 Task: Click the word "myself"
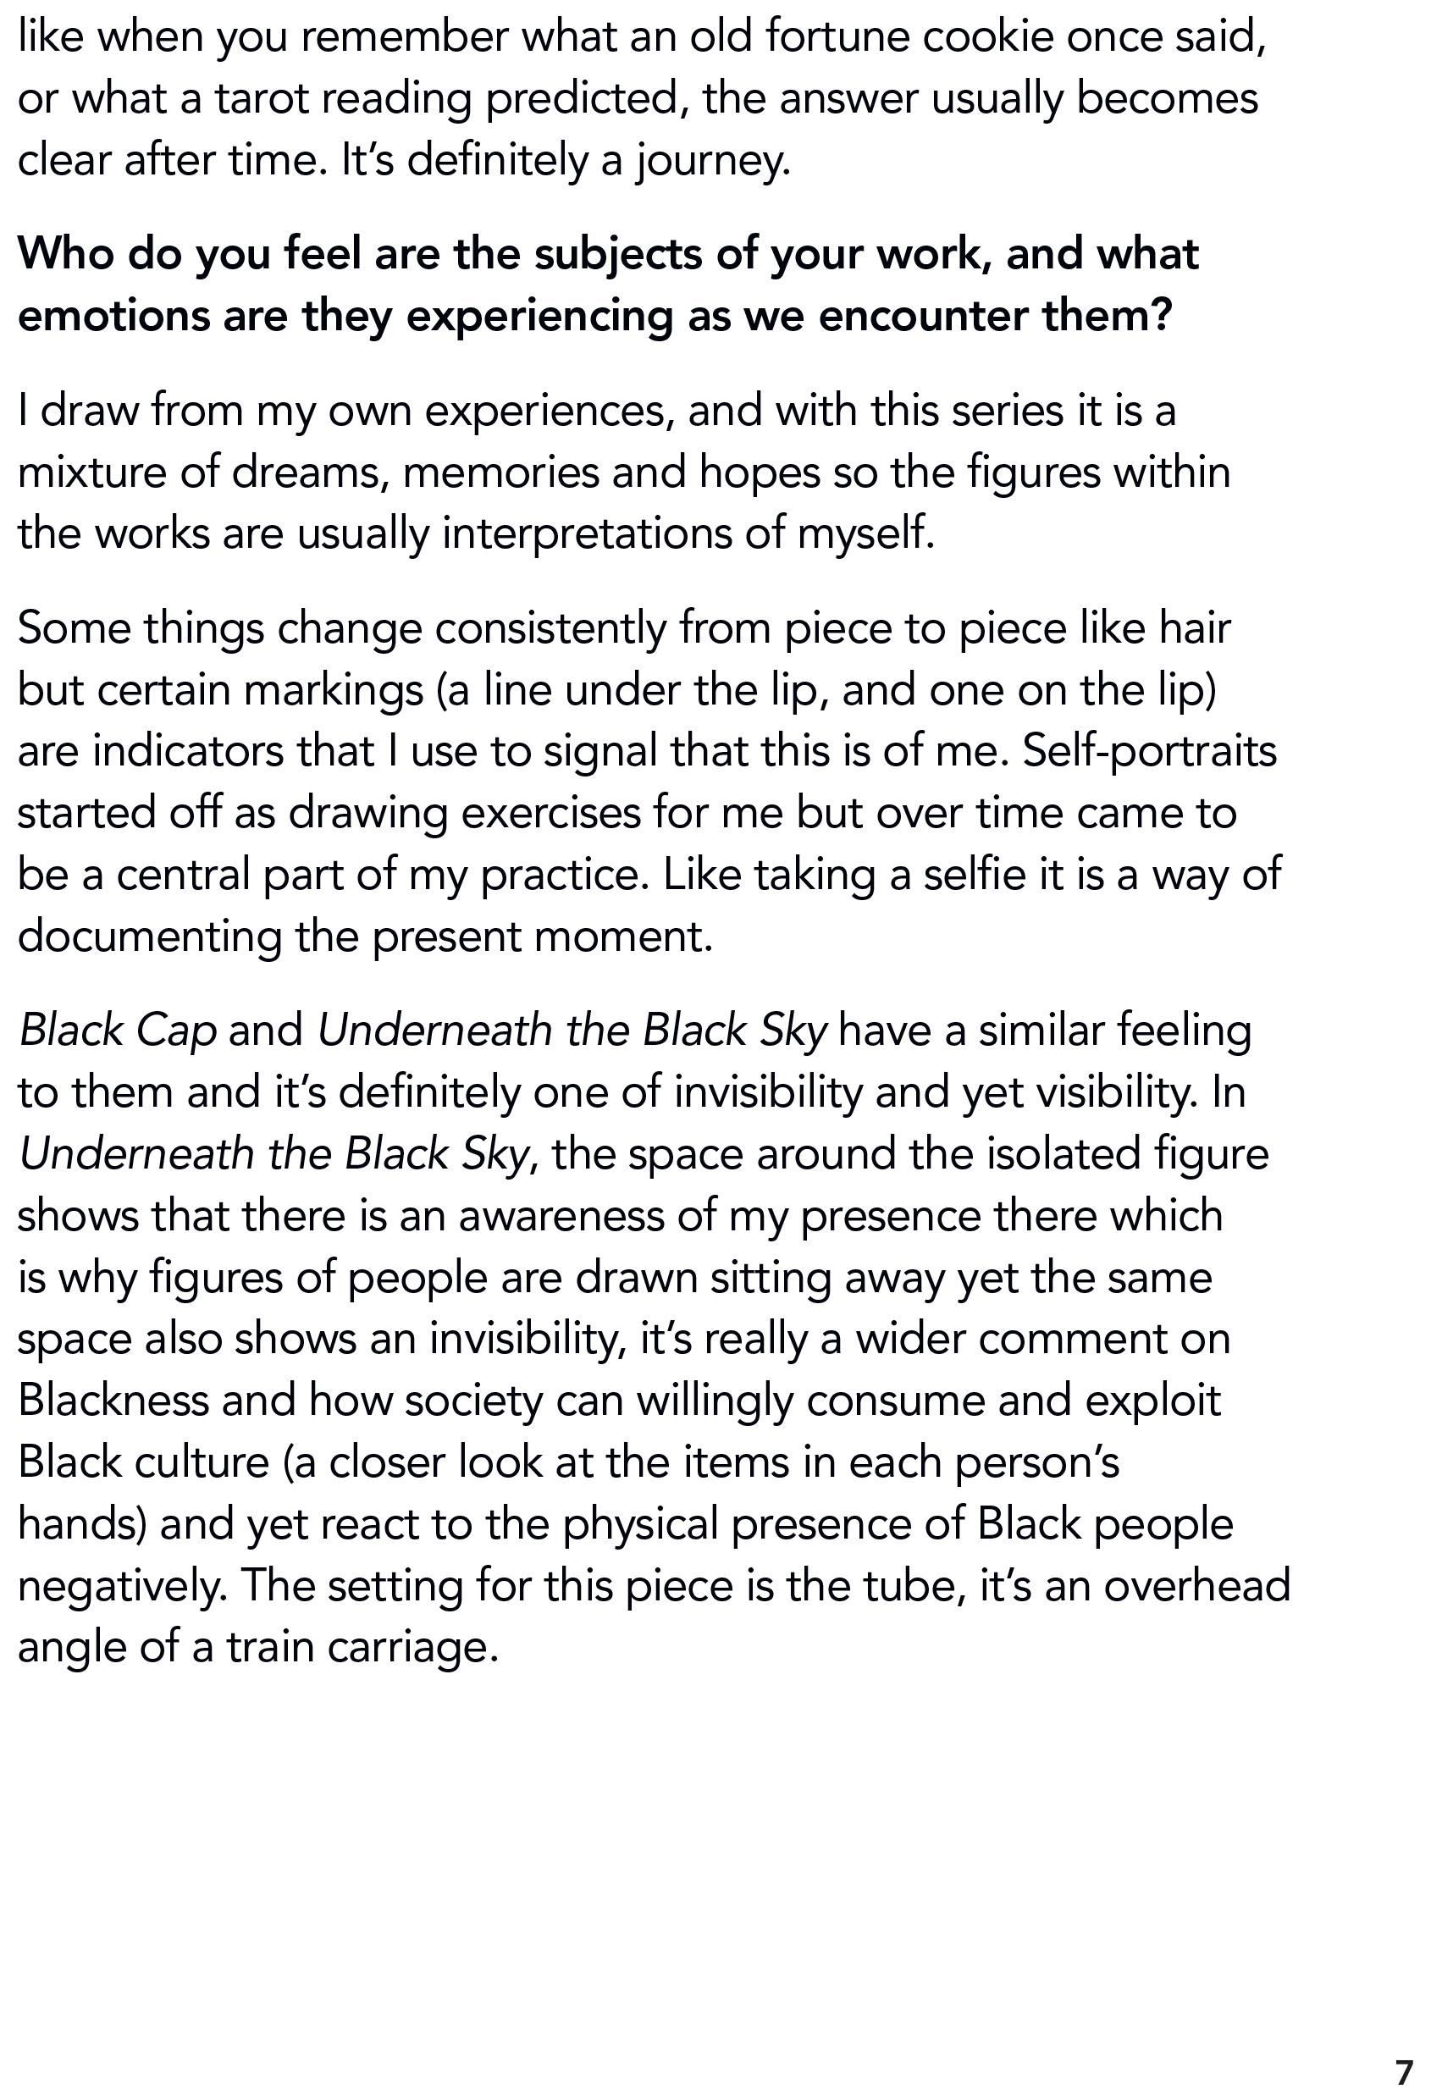[x=864, y=534]
